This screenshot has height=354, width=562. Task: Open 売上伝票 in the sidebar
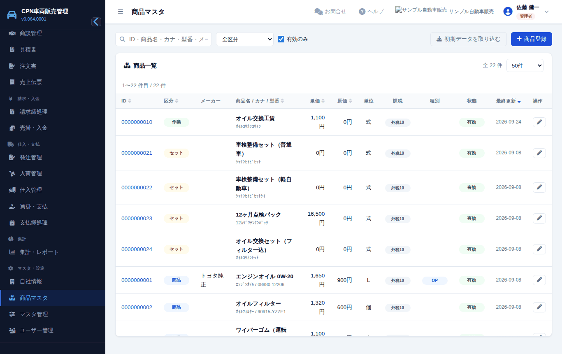(x=53, y=82)
